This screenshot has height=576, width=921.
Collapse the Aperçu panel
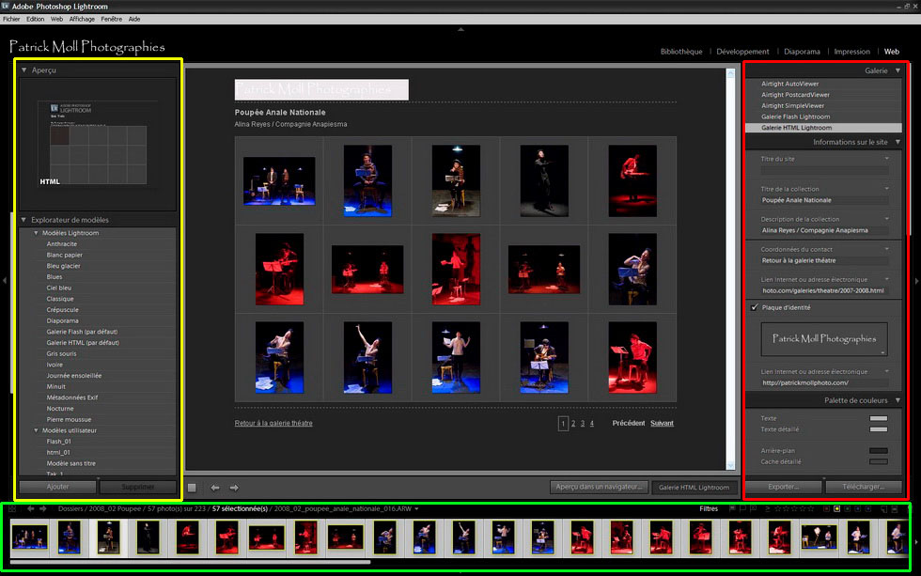(x=24, y=70)
